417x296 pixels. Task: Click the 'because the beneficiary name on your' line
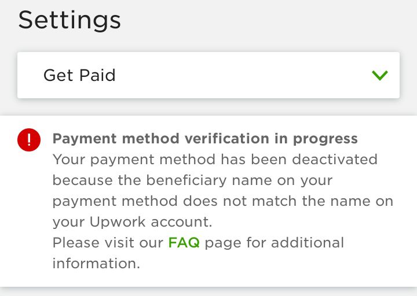point(192,180)
